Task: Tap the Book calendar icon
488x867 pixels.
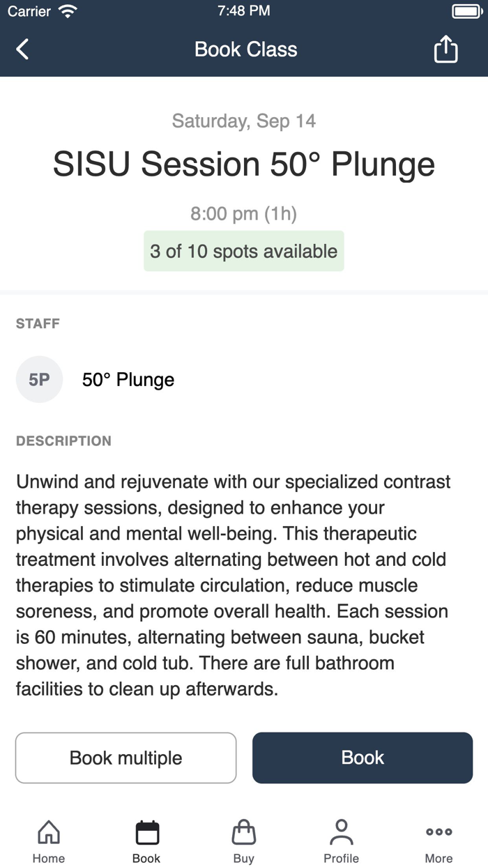Action: (146, 831)
